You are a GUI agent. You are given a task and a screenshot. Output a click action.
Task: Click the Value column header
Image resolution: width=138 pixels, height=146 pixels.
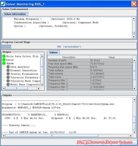click(x=111, y=57)
